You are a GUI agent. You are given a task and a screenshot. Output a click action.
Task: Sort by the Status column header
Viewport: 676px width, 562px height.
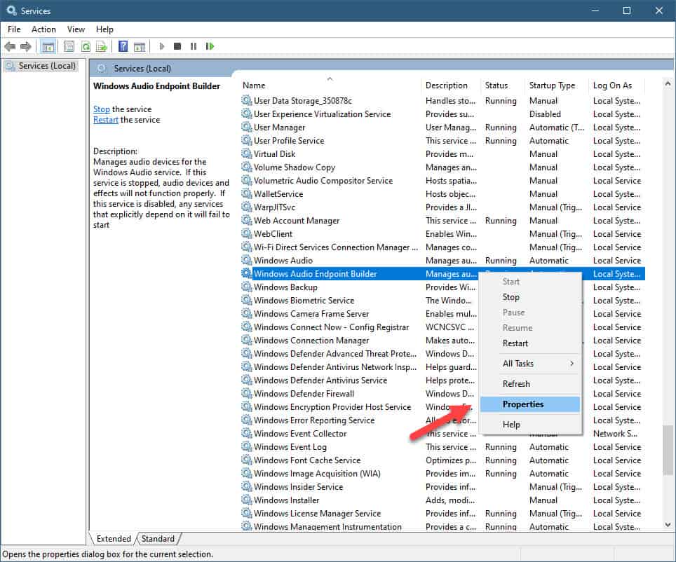(503, 85)
